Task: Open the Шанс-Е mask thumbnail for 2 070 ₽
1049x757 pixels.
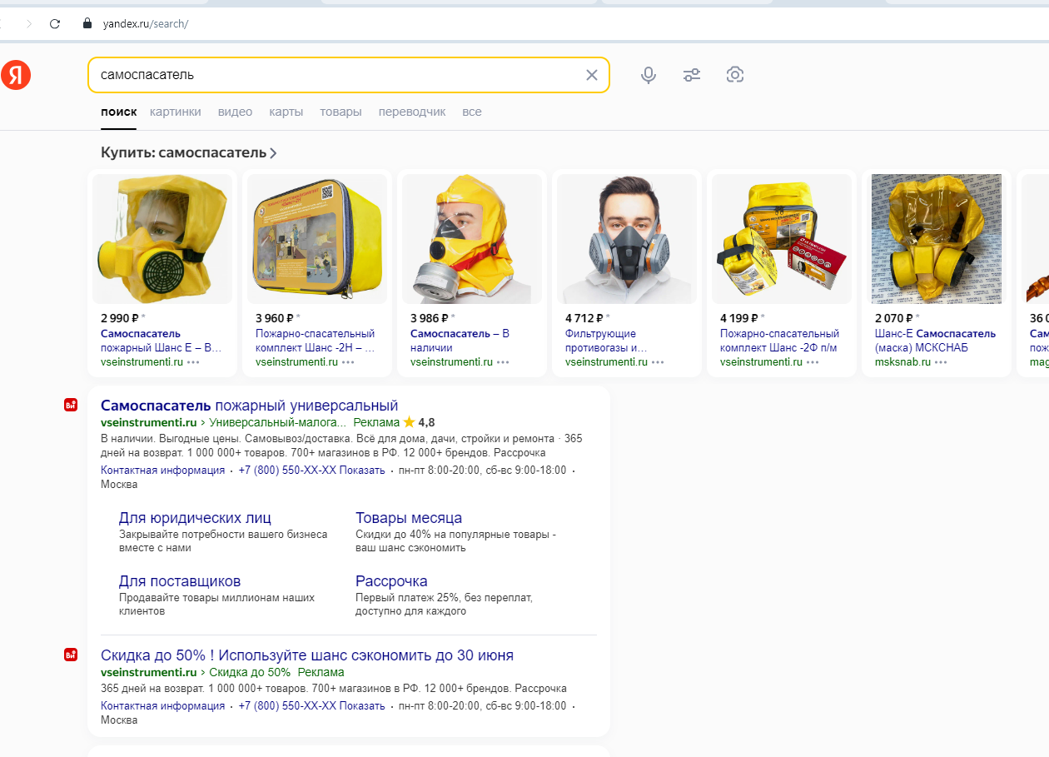Action: 937,239
